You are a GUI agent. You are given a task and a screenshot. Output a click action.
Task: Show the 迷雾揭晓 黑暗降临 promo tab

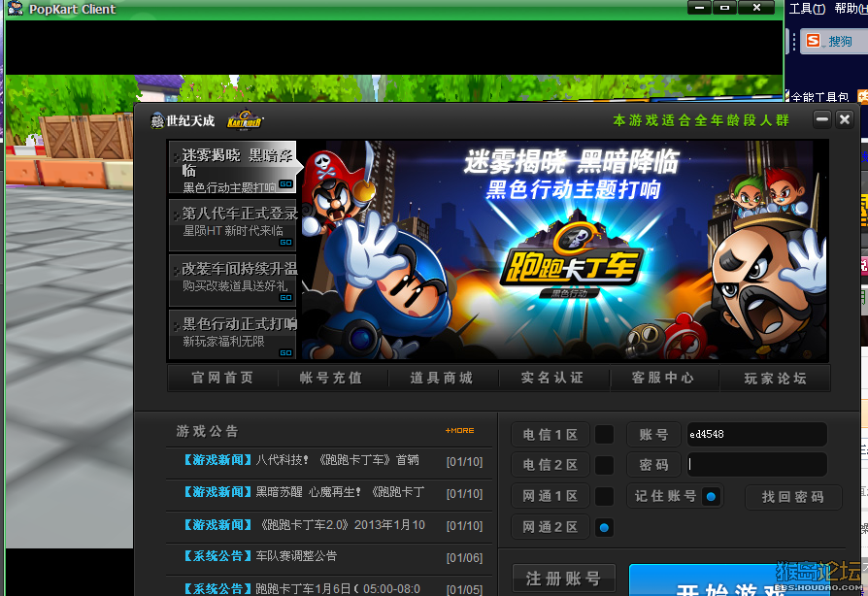pyautogui.click(x=232, y=167)
